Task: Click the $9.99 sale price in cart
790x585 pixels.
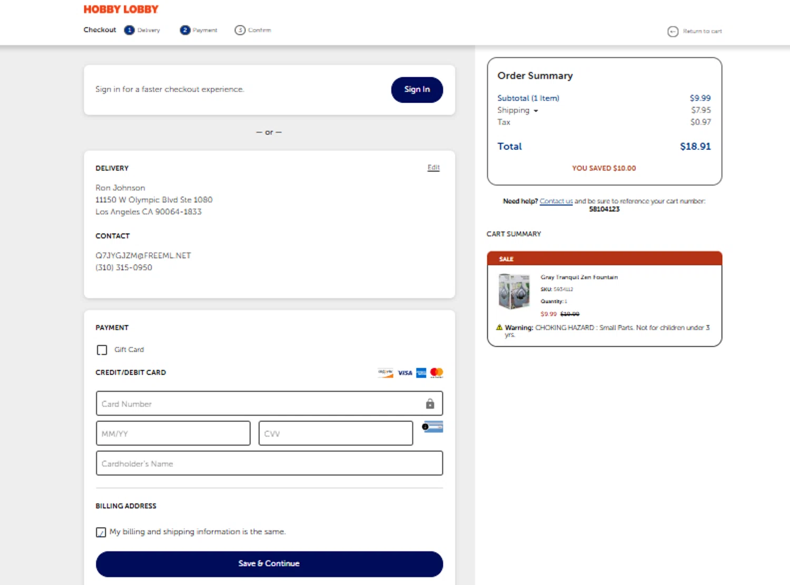Action: [548, 314]
